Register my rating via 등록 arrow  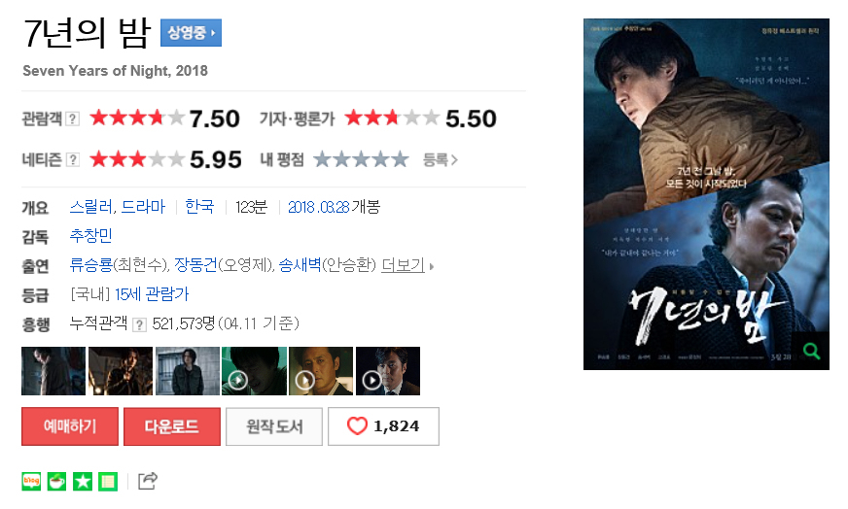tap(441, 160)
